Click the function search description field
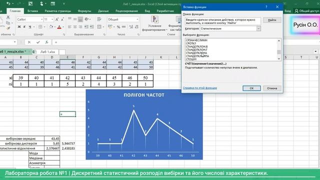The height and width of the screenshot is (180, 320). point(222,21)
